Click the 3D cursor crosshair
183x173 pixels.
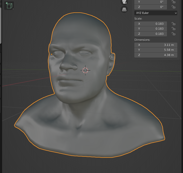[x=85, y=70]
